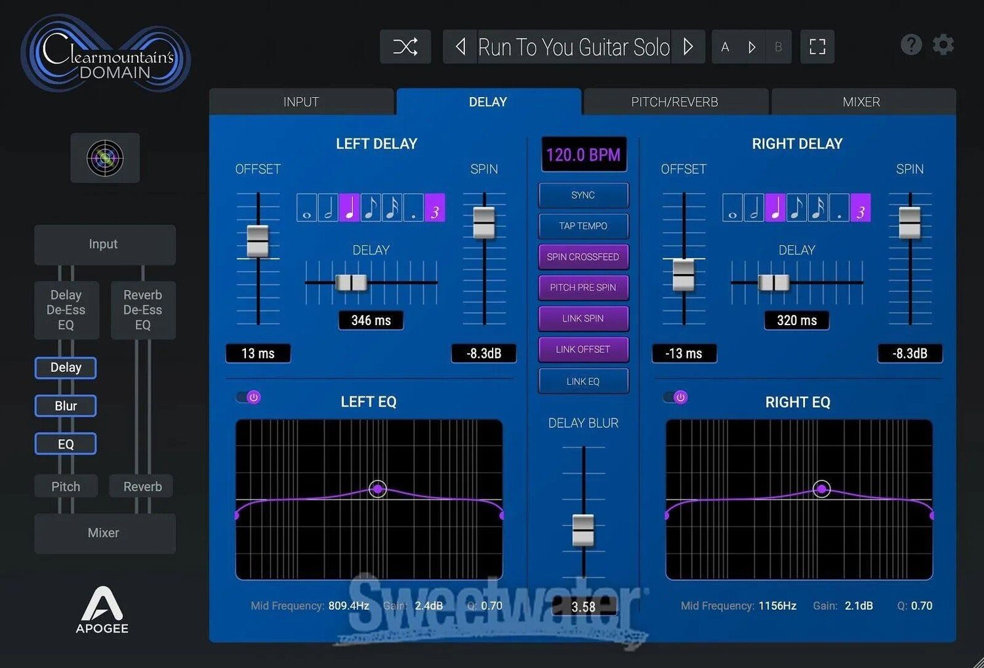Click Reverb De-Ess EQ block
The image size is (984, 668).
(143, 310)
